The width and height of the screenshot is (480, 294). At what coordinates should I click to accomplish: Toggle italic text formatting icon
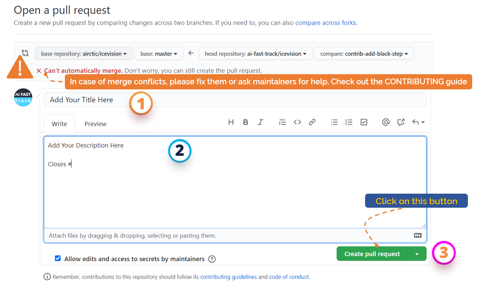pyautogui.click(x=260, y=122)
